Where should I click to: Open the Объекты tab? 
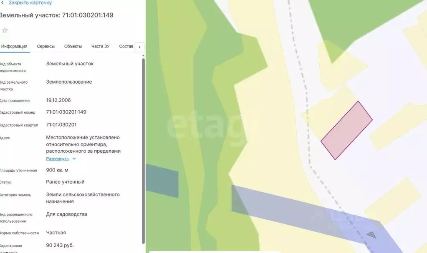(73, 47)
